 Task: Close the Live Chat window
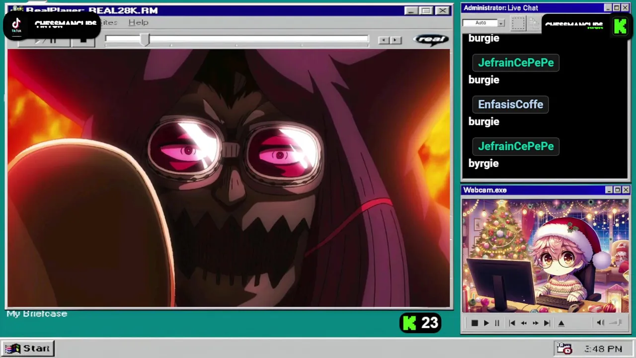pyautogui.click(x=625, y=8)
